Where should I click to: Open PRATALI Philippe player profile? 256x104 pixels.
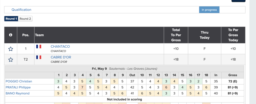pyautogui.click(x=18, y=87)
